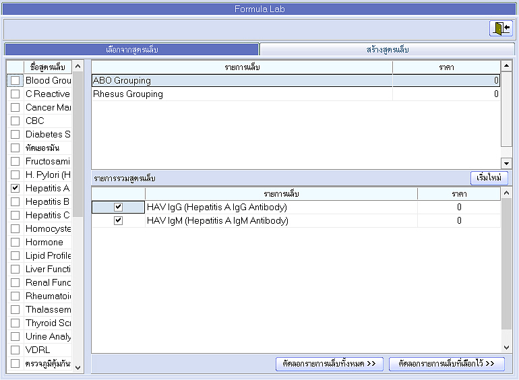
Task: Click the คัดลอกรายการแล็บที่เลือกไว้ >> button
Action: [x=446, y=364]
